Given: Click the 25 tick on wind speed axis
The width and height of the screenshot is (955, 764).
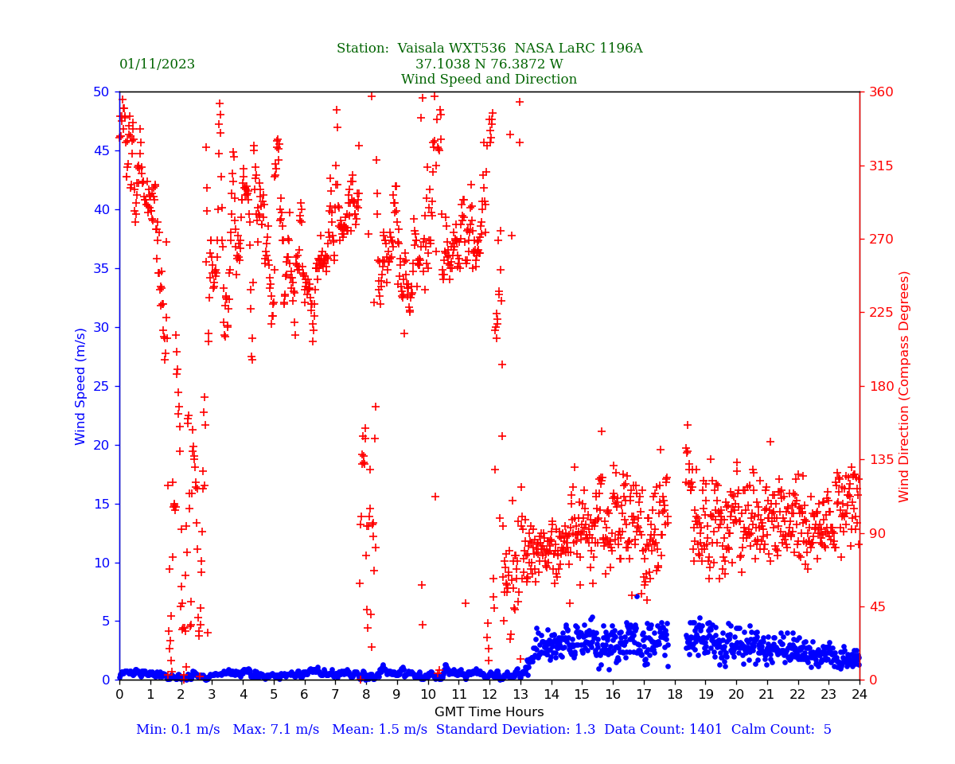Looking at the screenshot, I should [x=101, y=386].
